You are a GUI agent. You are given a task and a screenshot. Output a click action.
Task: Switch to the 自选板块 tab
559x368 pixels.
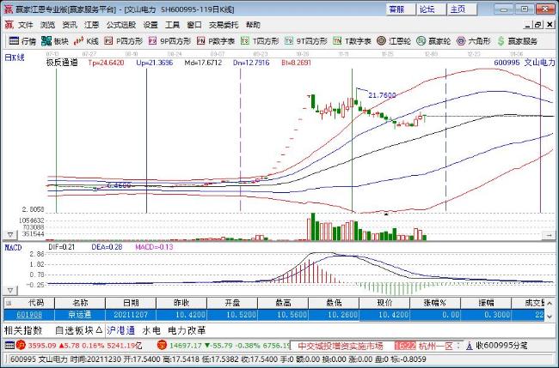click(78, 330)
